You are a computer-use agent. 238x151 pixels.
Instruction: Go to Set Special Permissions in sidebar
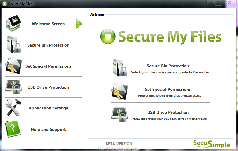coord(48,66)
